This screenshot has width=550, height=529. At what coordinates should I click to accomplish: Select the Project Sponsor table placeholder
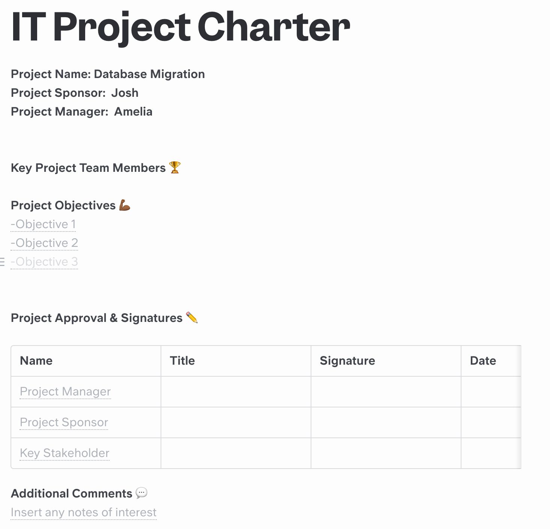pyautogui.click(x=64, y=422)
